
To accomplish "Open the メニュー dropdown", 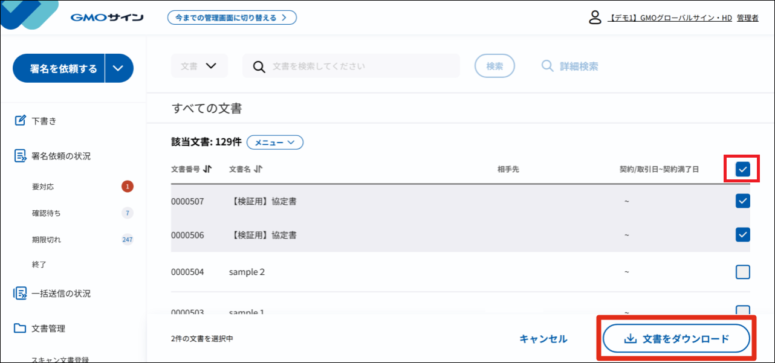I will [x=275, y=142].
